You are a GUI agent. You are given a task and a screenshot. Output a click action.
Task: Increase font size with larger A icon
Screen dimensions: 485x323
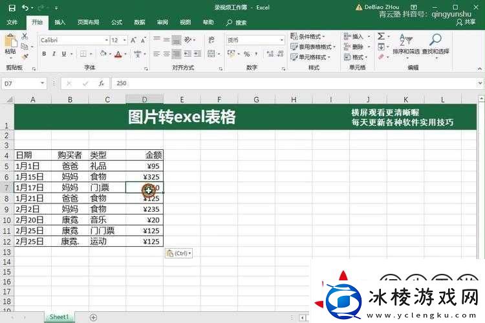(133, 40)
